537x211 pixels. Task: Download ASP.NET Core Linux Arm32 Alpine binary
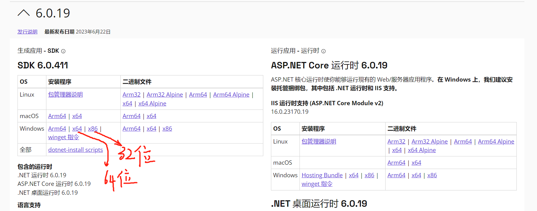point(429,141)
